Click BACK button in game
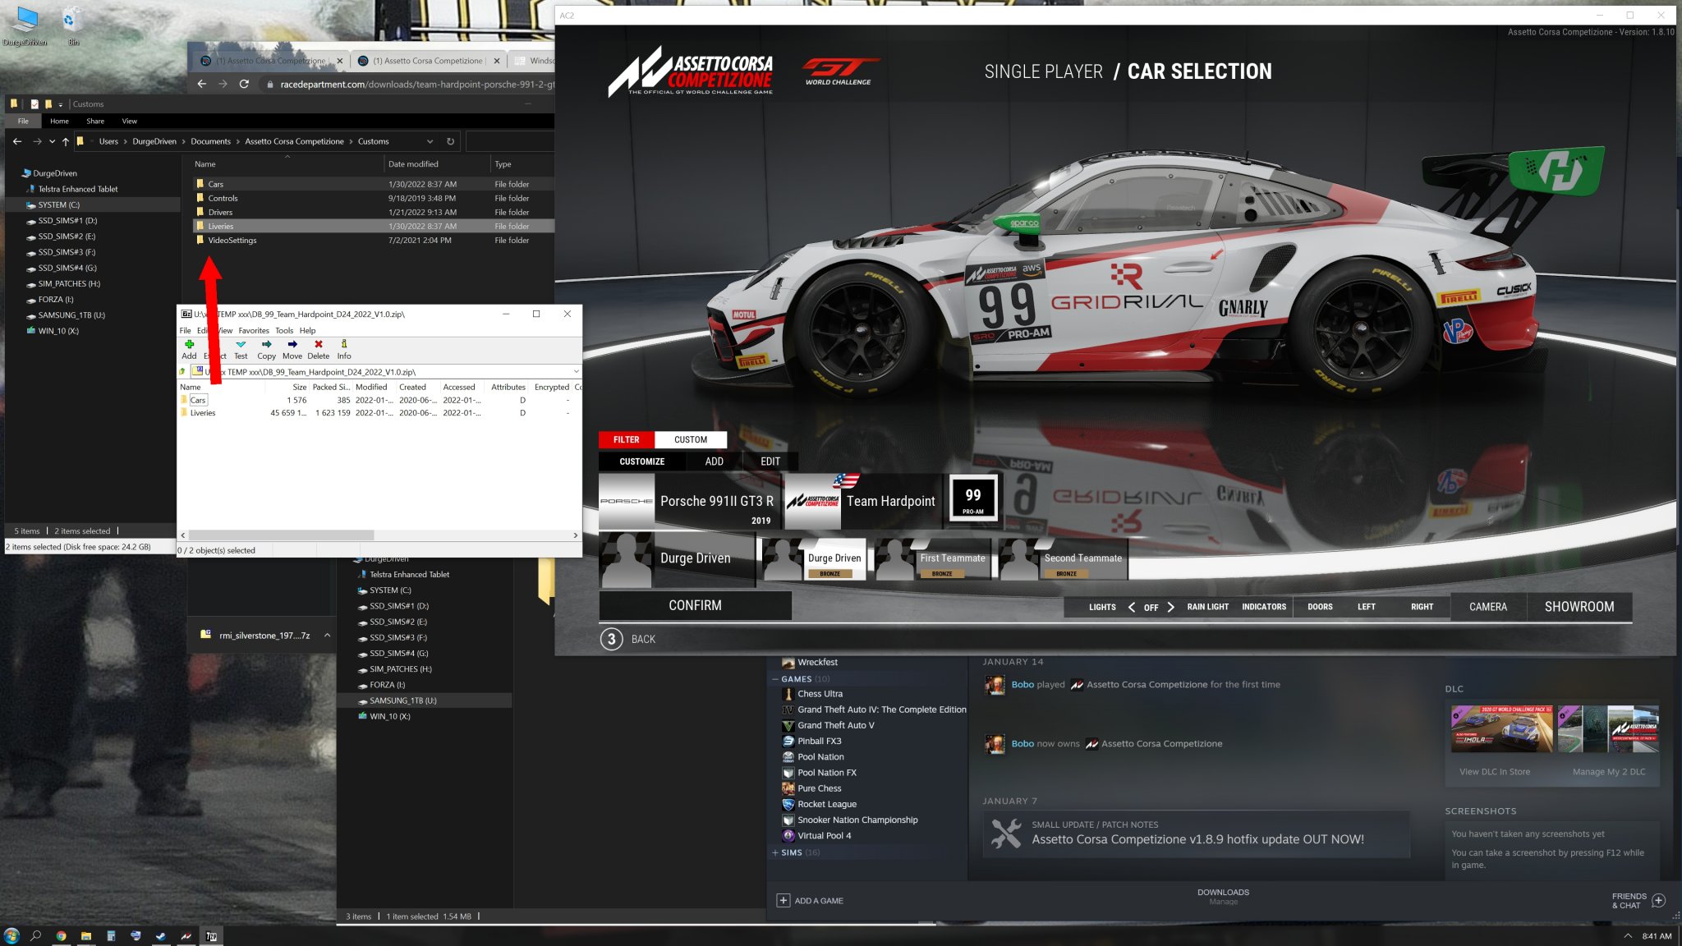The width and height of the screenshot is (1682, 946). 628,639
